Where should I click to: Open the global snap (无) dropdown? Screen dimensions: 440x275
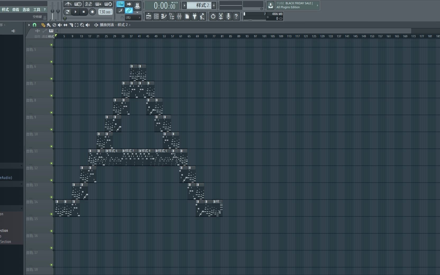click(133, 18)
